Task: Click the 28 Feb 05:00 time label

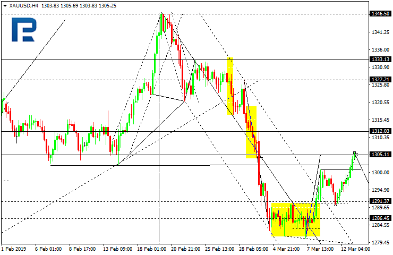Action: (x=254, y=249)
